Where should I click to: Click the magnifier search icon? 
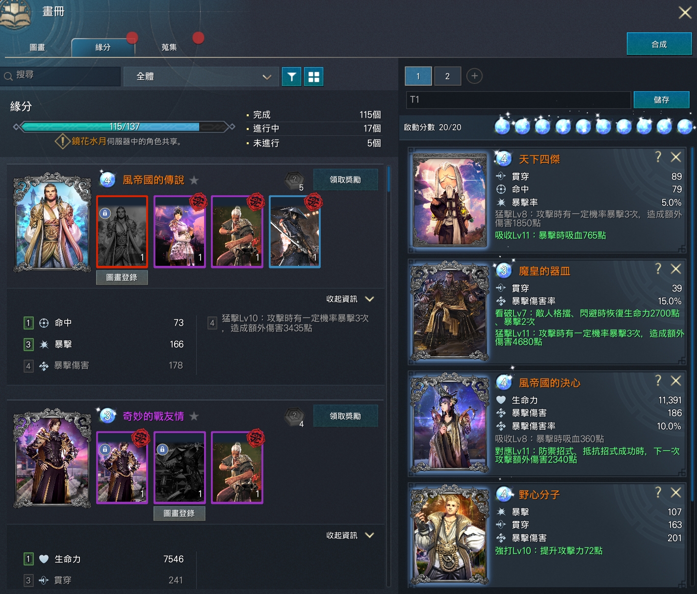point(8,76)
